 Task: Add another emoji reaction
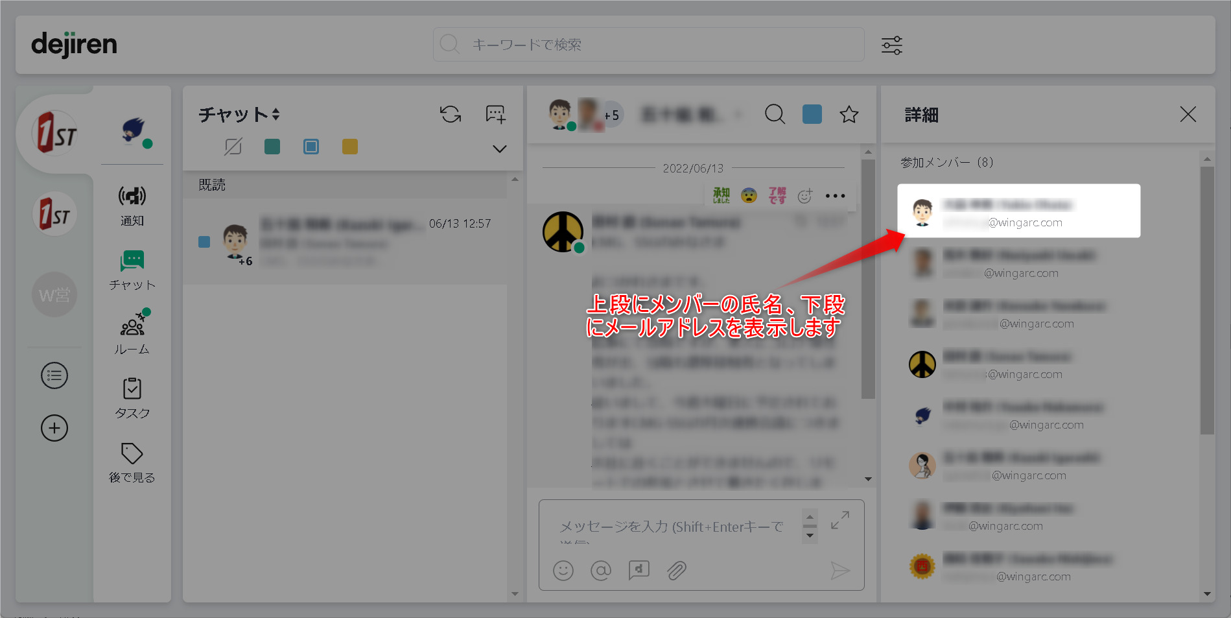[805, 195]
